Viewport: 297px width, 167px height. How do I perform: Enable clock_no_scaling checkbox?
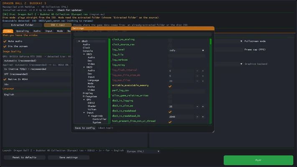pyautogui.click(x=170, y=40)
